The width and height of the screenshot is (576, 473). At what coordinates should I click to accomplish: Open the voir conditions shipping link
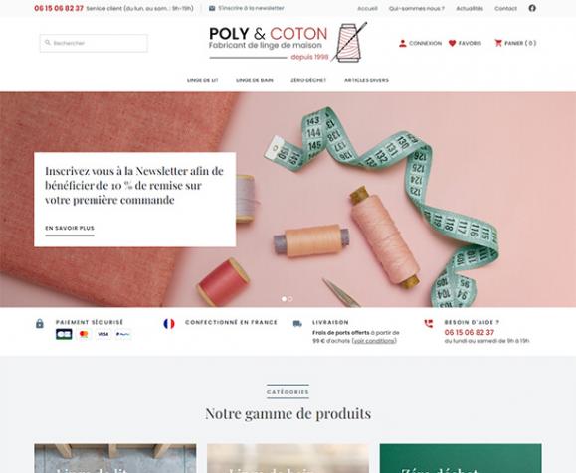pos(374,341)
